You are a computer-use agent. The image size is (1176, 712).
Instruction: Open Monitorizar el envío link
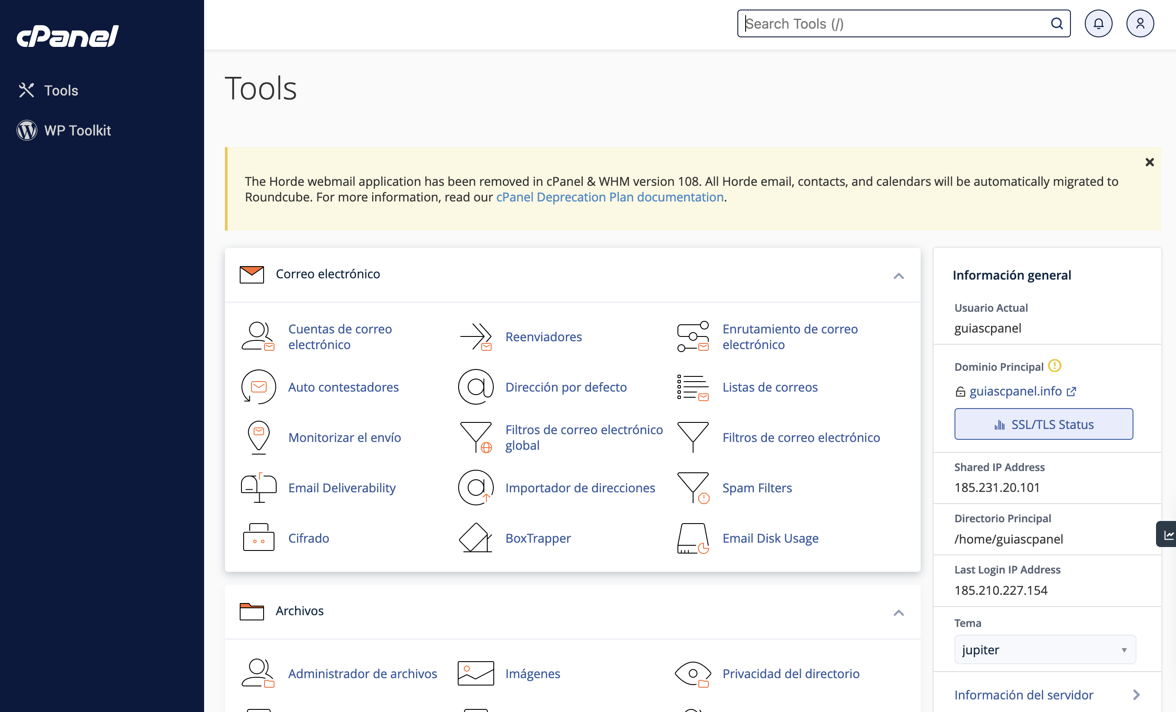pos(344,437)
